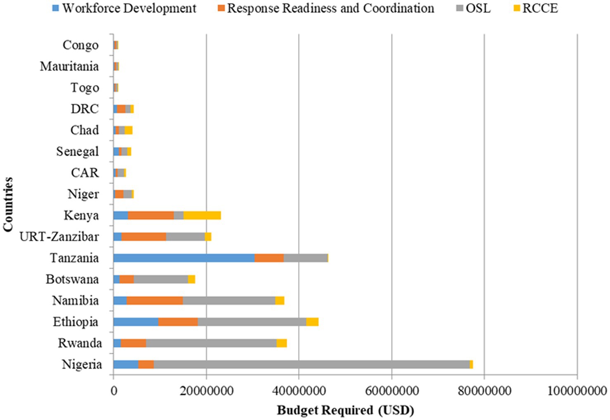Click Botswana's gray OSL bar segment

coord(161,279)
